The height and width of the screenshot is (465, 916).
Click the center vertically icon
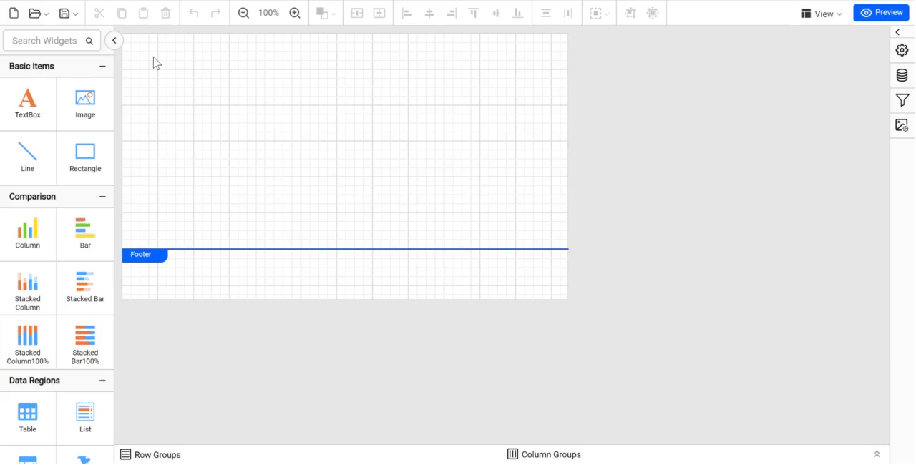pyautogui.click(x=379, y=13)
